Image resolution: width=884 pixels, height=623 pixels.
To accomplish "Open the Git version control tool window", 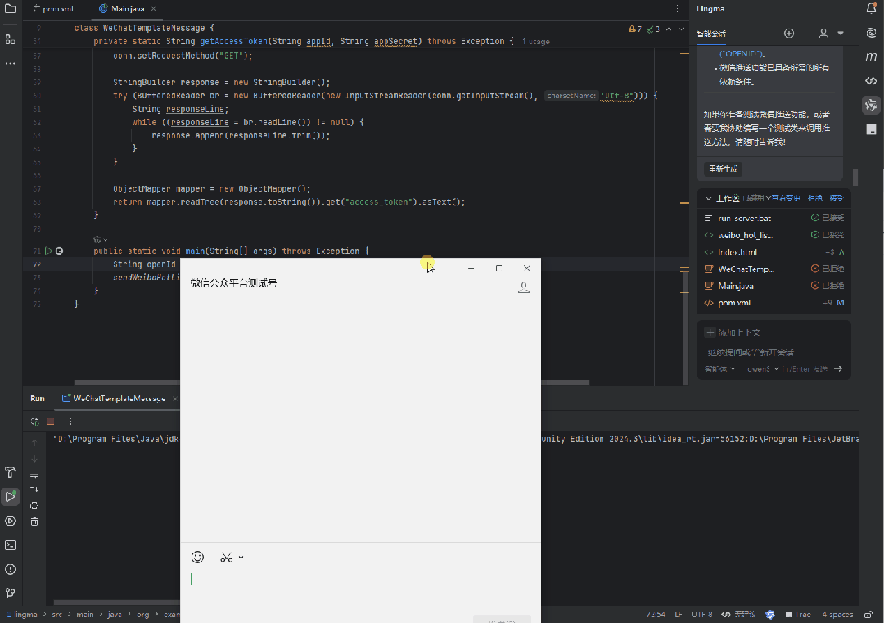I will 10,593.
